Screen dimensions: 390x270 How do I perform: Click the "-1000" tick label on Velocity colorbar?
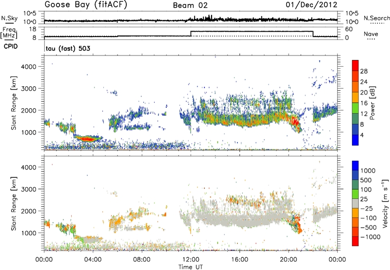point(370,237)
